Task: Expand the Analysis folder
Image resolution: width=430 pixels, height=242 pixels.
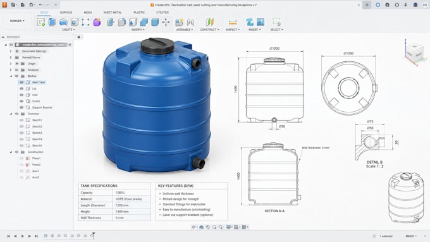Action: (x=11, y=70)
